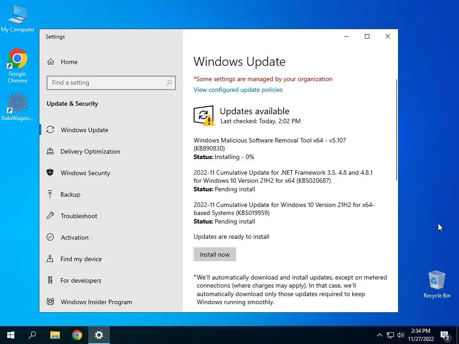
Task: Minimize the Settings window
Action: coord(346,36)
